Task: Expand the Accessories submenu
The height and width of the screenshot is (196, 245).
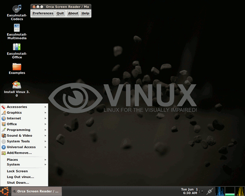Action: point(24,107)
